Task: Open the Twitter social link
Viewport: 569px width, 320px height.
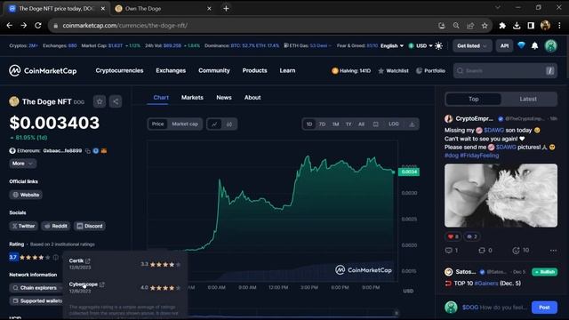Action: tap(23, 226)
